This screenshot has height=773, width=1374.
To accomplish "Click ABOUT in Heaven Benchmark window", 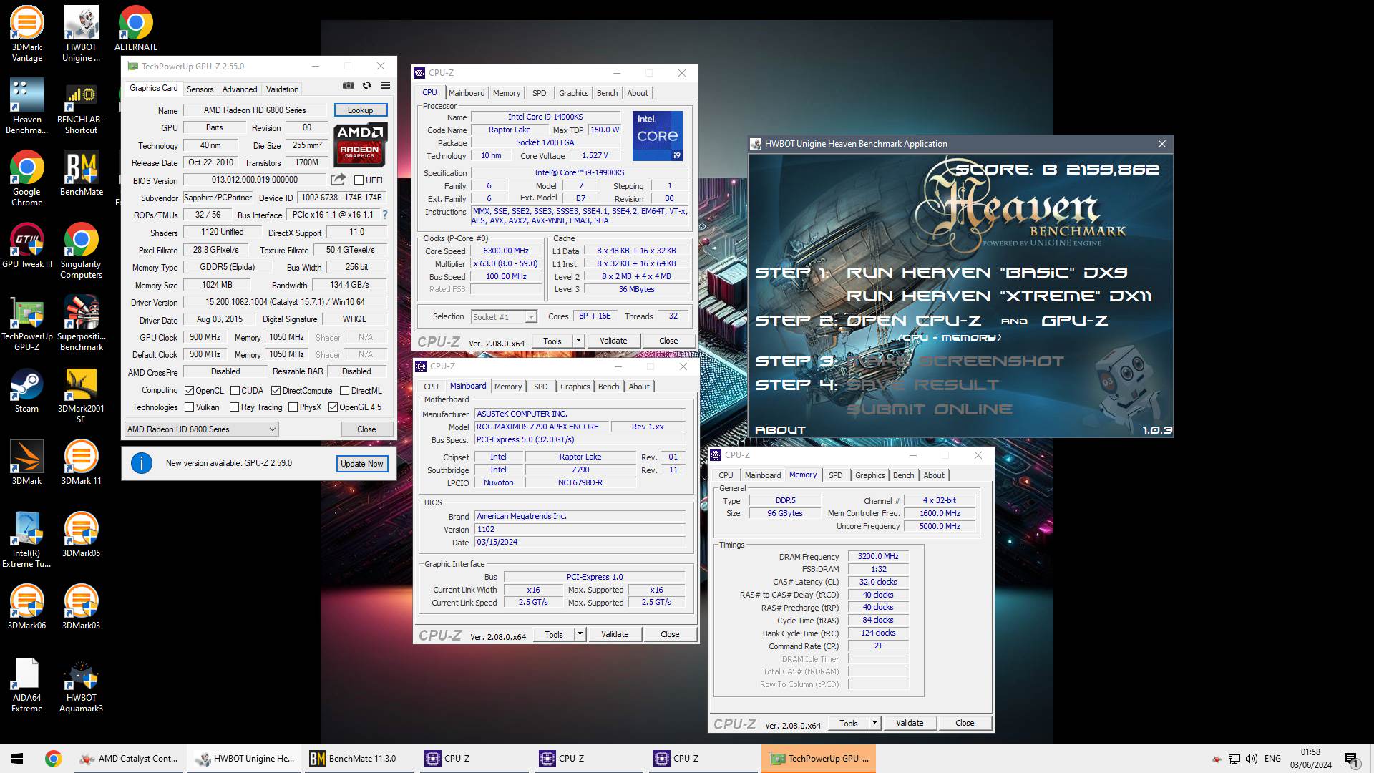I will pos(780,430).
